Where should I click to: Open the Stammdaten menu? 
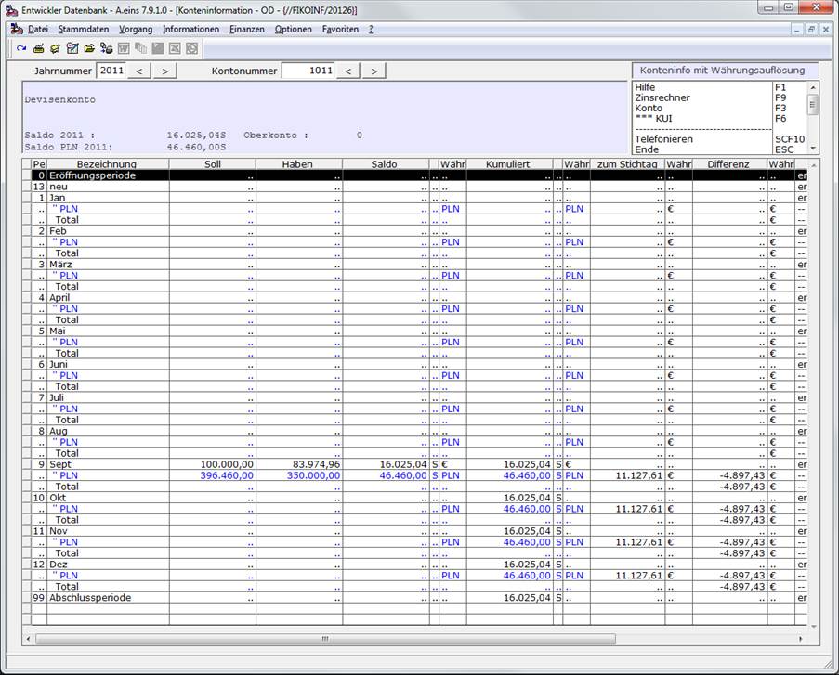[84, 30]
